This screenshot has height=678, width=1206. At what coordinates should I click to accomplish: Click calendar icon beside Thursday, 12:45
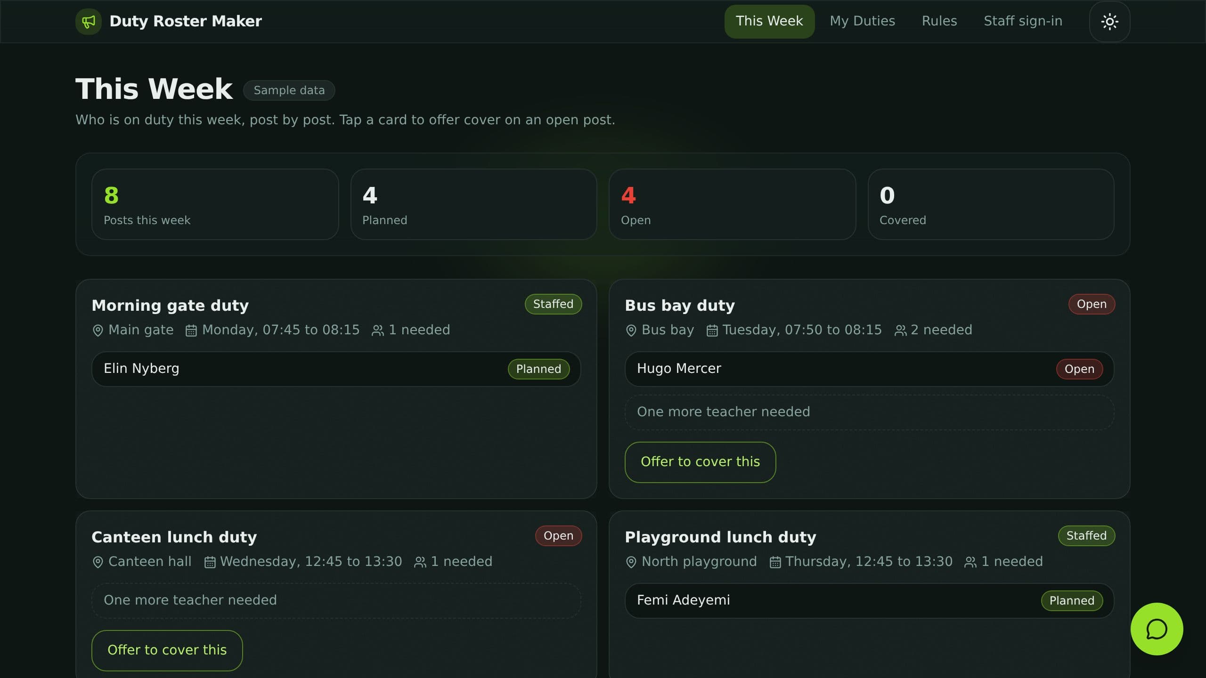tap(775, 562)
